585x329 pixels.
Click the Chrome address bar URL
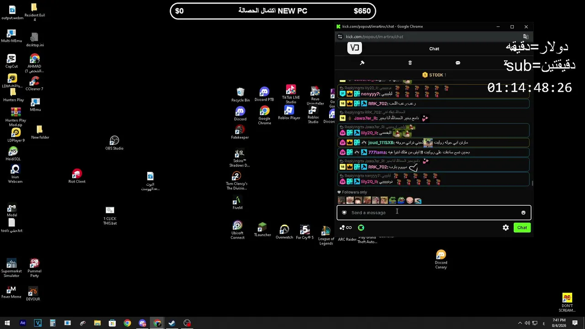[374, 37]
